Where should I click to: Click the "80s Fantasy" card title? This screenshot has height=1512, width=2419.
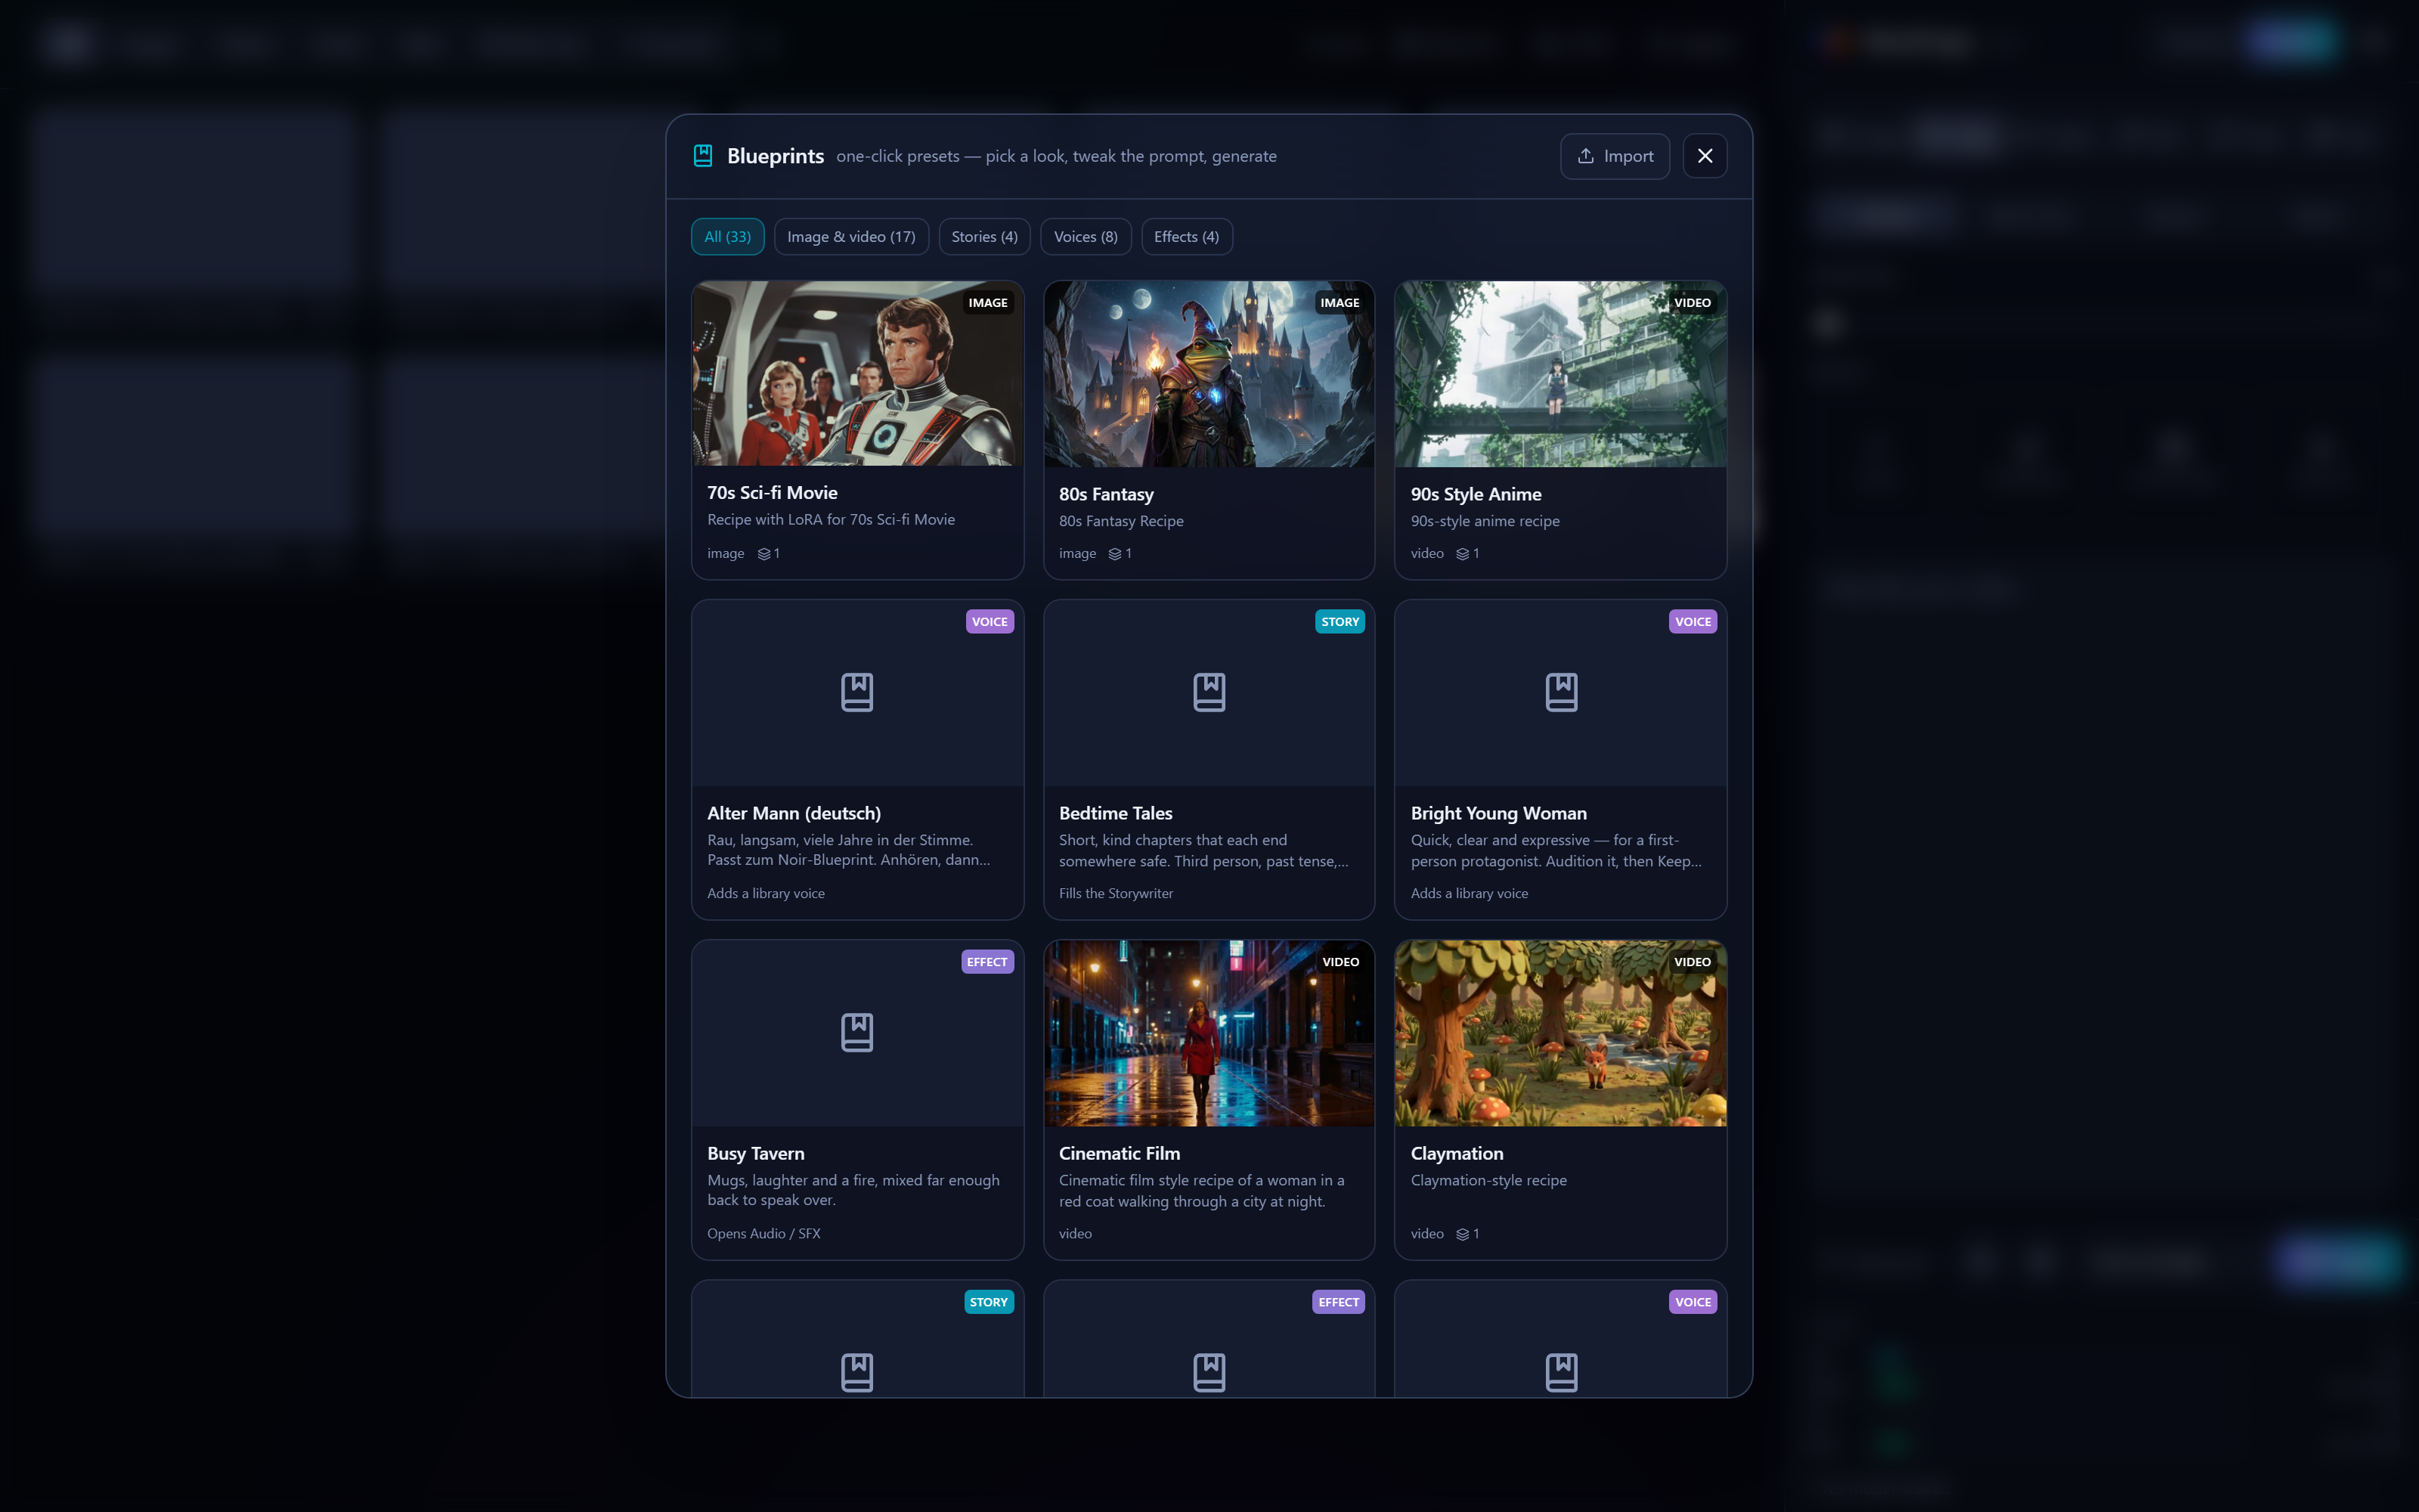1105,495
